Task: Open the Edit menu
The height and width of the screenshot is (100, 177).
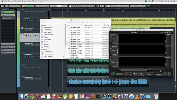Action: click(x=19, y=1)
